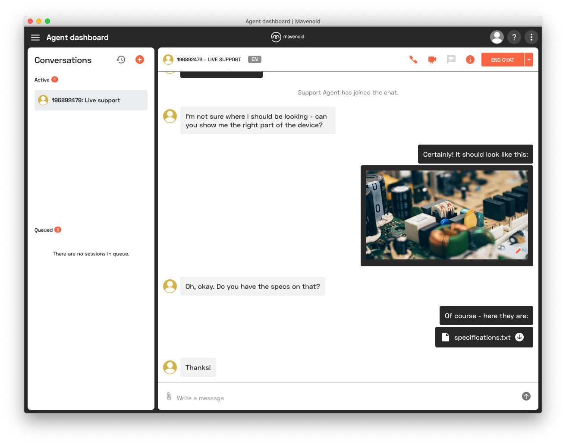Click 'Certainly! It should look like this:' message
Viewport: 566px width, 445px height.
coord(475,154)
